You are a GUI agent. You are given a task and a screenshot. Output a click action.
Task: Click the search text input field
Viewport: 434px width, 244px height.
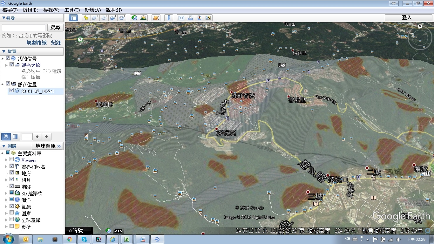tap(24, 28)
